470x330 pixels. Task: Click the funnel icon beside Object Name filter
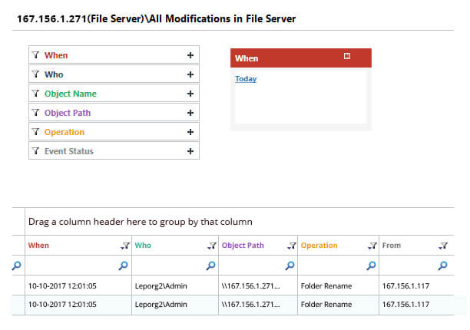tap(35, 94)
